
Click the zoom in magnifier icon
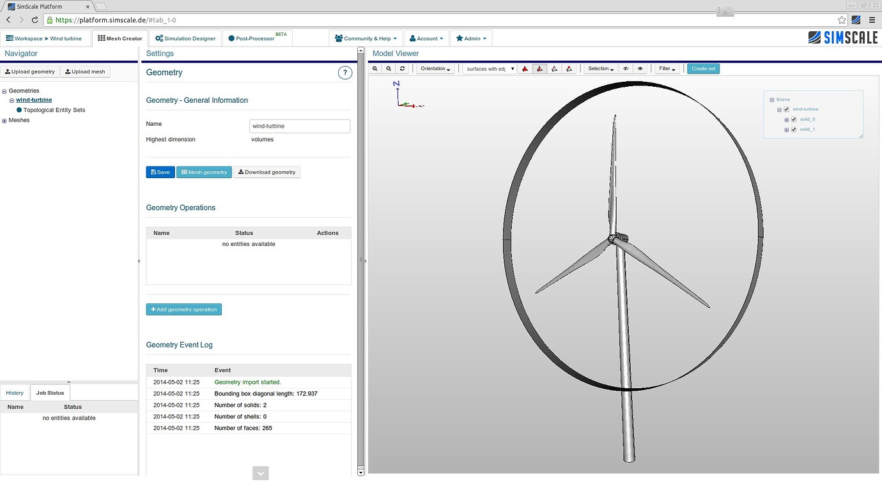375,68
